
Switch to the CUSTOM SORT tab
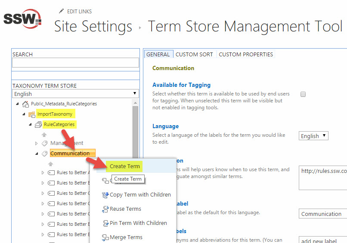point(194,55)
